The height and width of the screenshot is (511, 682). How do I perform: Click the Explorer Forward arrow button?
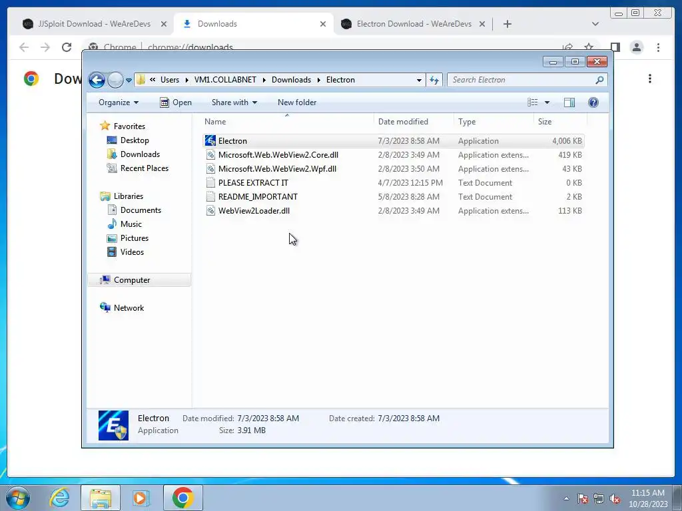point(115,80)
